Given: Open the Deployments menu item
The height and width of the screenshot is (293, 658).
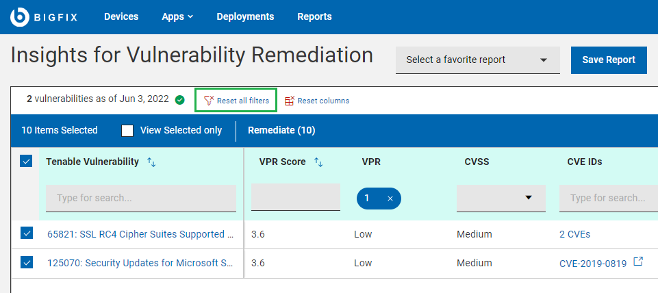Looking at the screenshot, I should tap(245, 16).
